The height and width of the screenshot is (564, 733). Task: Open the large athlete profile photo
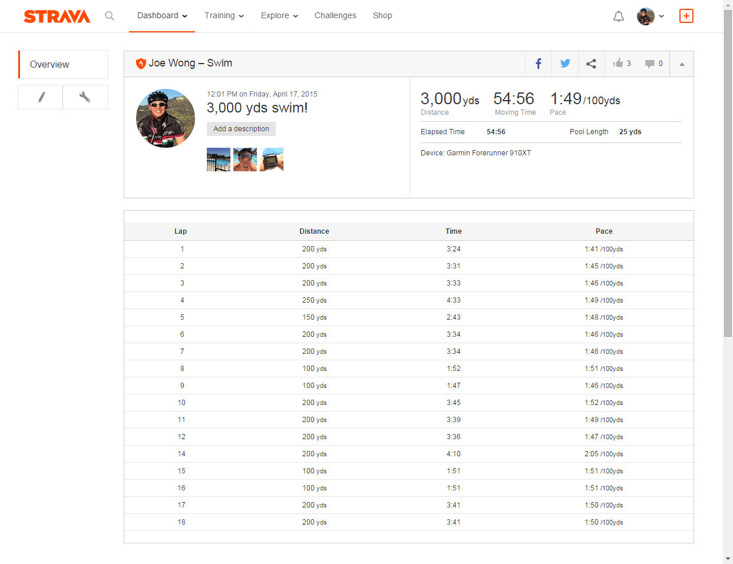pyautogui.click(x=166, y=118)
